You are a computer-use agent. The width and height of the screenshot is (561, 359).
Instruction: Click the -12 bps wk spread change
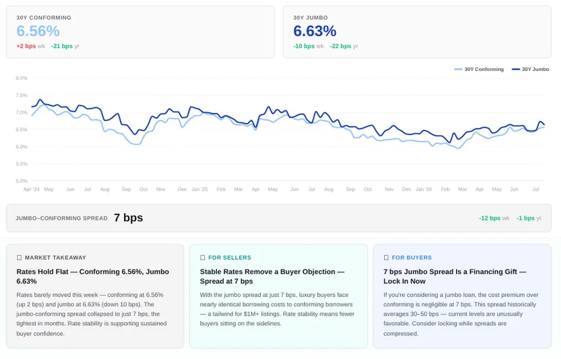click(494, 218)
